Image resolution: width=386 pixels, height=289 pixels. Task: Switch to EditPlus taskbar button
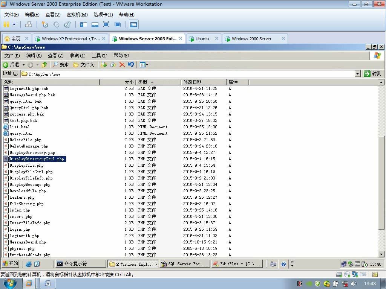click(x=237, y=264)
